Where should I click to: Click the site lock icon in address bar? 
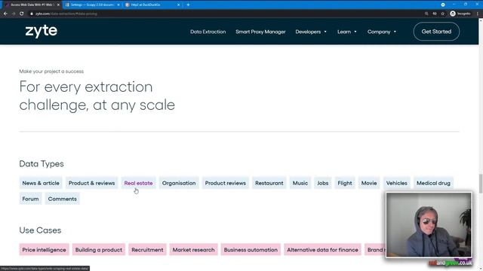point(31,14)
